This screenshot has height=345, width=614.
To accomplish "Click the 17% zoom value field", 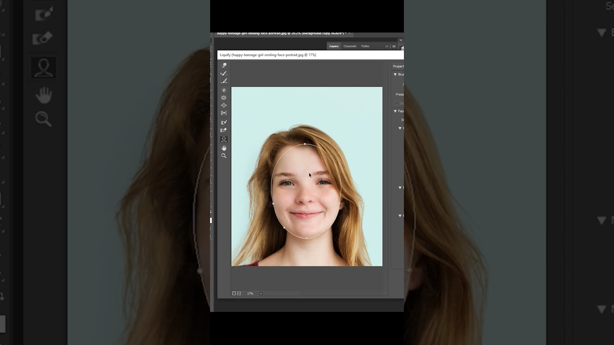I will coord(250,293).
